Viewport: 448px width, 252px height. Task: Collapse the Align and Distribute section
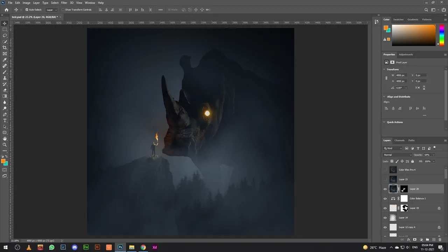[384, 97]
